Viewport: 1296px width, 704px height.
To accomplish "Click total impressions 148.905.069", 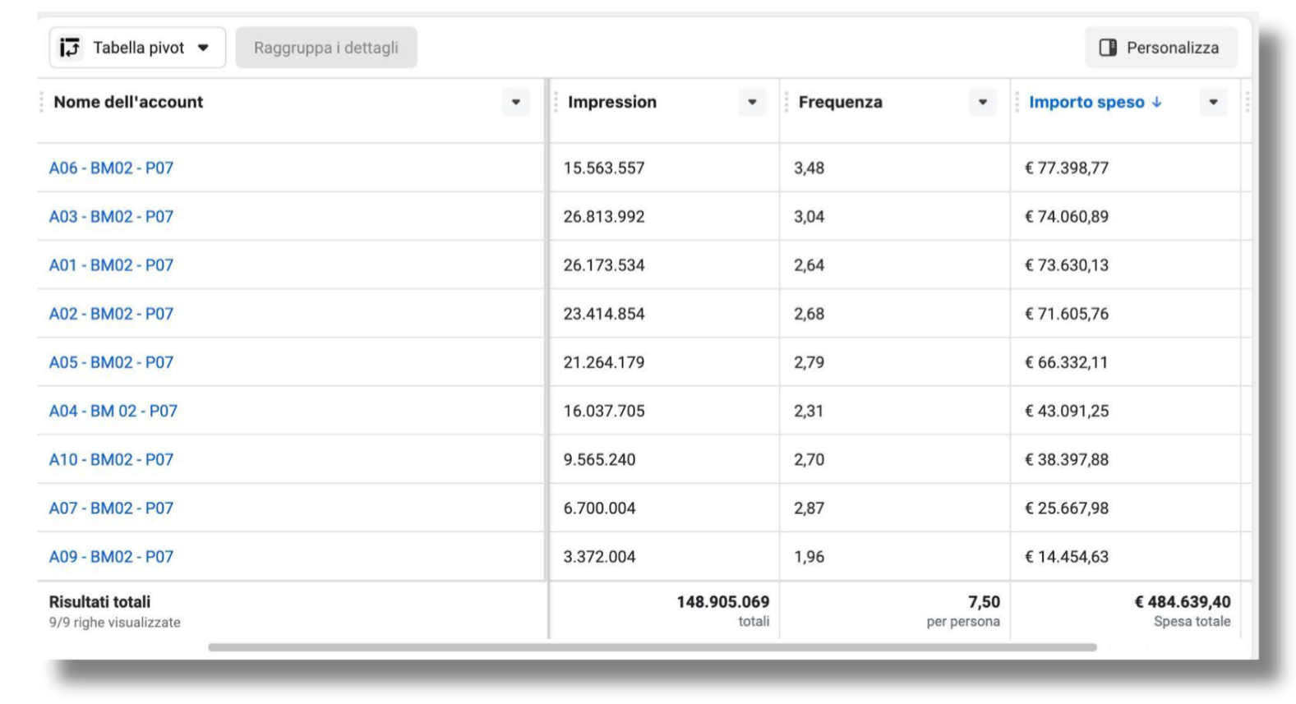I will [x=723, y=601].
